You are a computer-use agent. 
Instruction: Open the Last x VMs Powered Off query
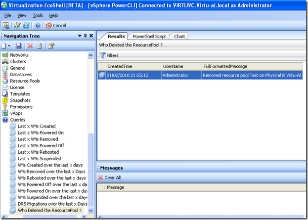click(x=41, y=146)
